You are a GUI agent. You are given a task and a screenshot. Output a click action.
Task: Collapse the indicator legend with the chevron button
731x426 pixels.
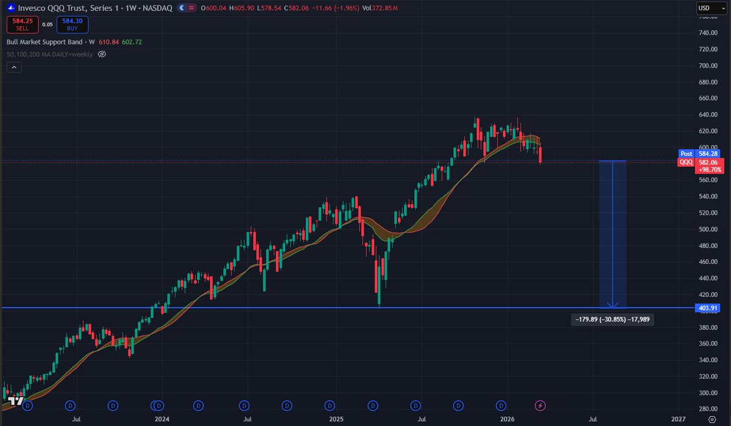(14, 68)
